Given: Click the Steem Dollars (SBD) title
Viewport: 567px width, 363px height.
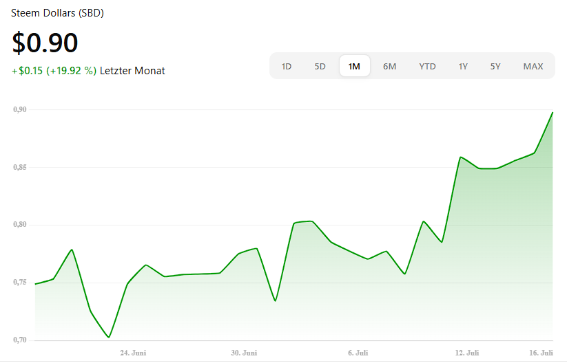Looking at the screenshot, I should tap(57, 13).
